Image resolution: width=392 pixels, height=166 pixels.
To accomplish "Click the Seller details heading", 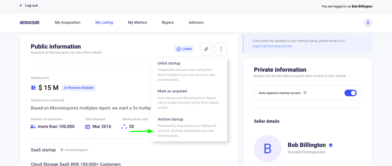I will [267, 121].
